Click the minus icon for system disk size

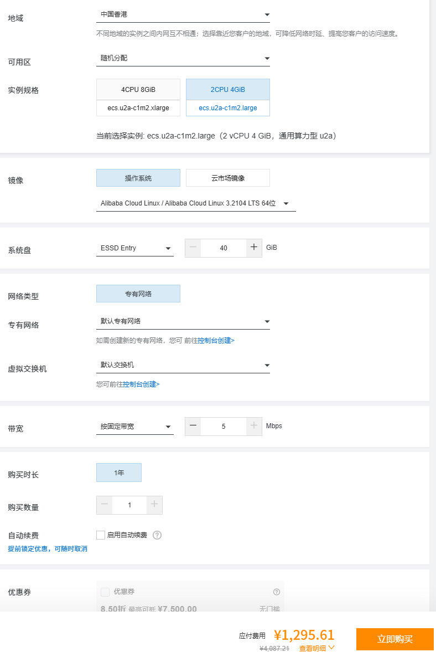pyautogui.click(x=193, y=248)
